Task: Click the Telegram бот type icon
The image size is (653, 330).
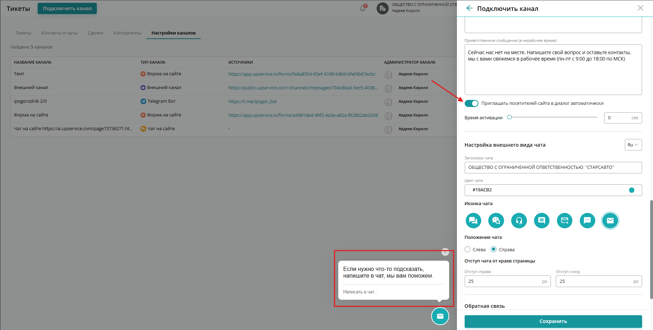Action: tap(143, 101)
